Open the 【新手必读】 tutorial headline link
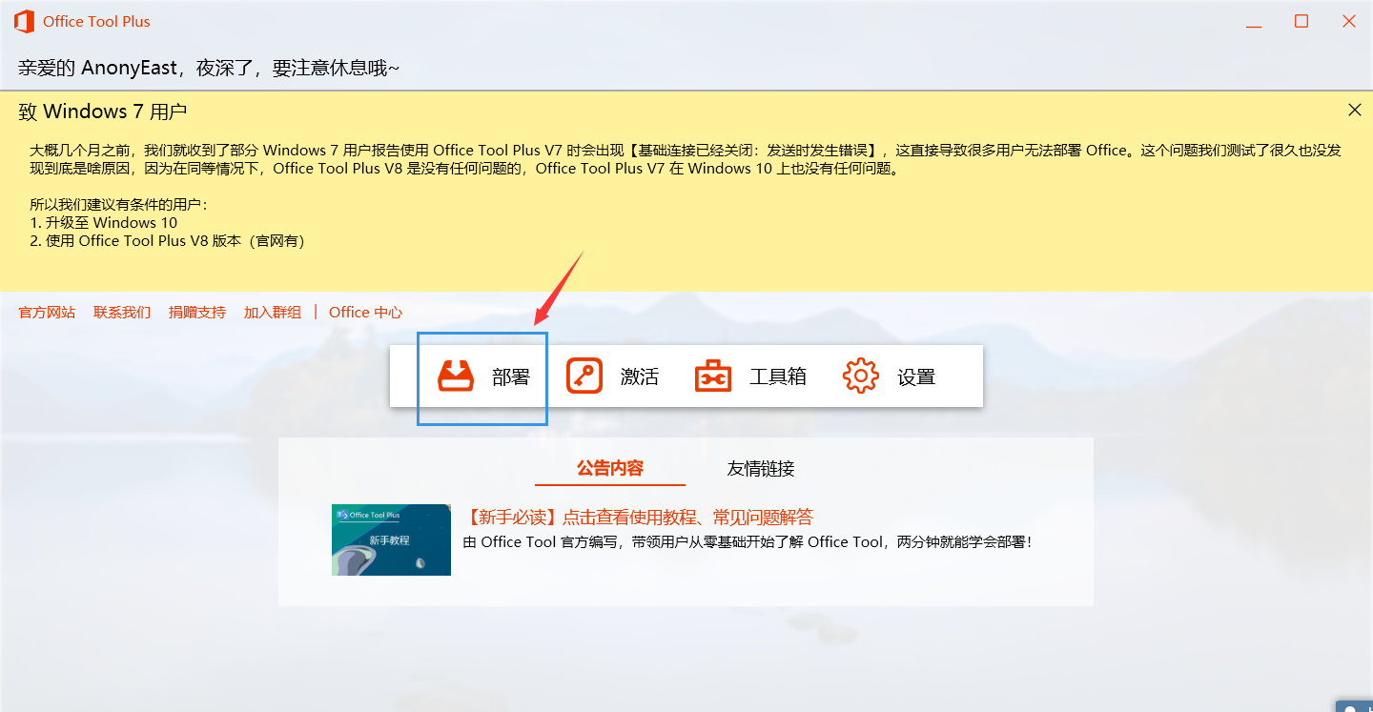The image size is (1373, 712). (638, 518)
